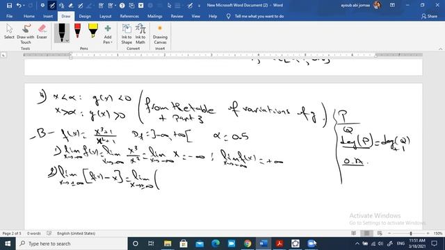Click English (United States) language indicator
The image size is (445, 250).
pyautogui.click(x=76, y=233)
